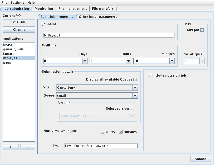Open the Settings menu
The image size is (214, 165).
point(17,3)
